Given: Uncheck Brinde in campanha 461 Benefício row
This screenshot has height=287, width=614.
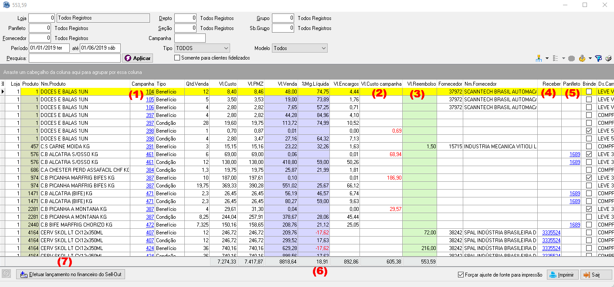Looking at the screenshot, I should pyautogui.click(x=589, y=154).
